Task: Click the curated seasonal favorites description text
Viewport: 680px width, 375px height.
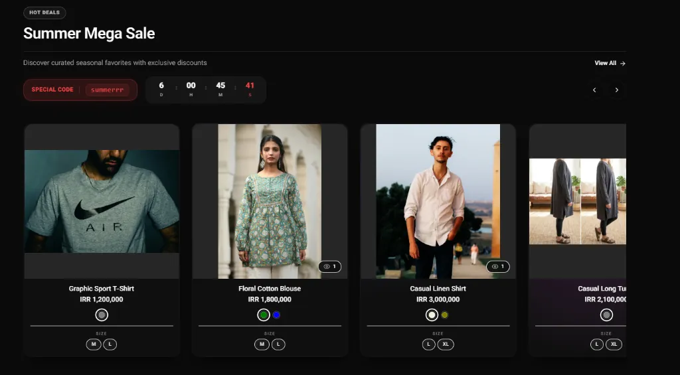Action: pos(115,63)
